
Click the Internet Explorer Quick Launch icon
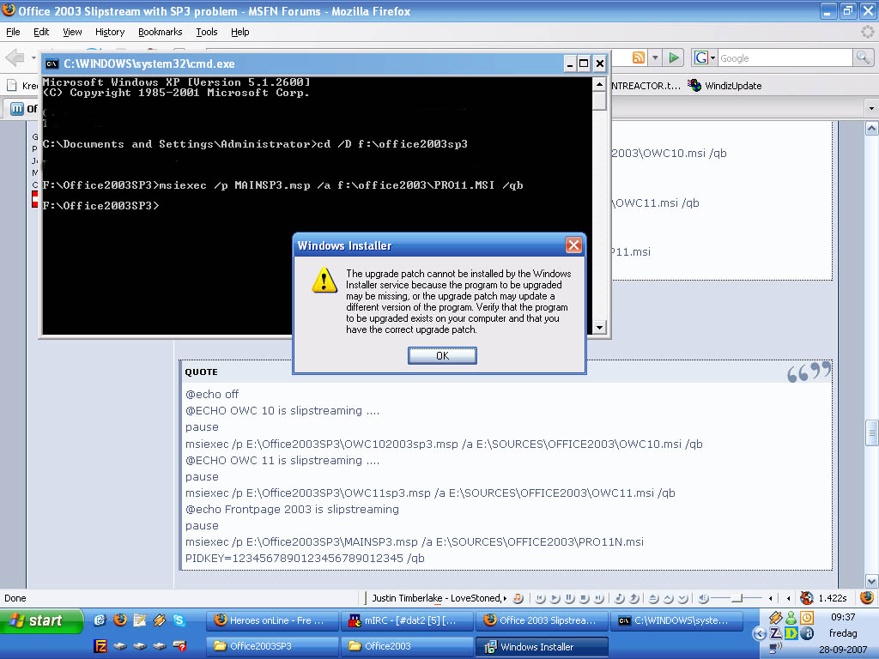point(100,620)
